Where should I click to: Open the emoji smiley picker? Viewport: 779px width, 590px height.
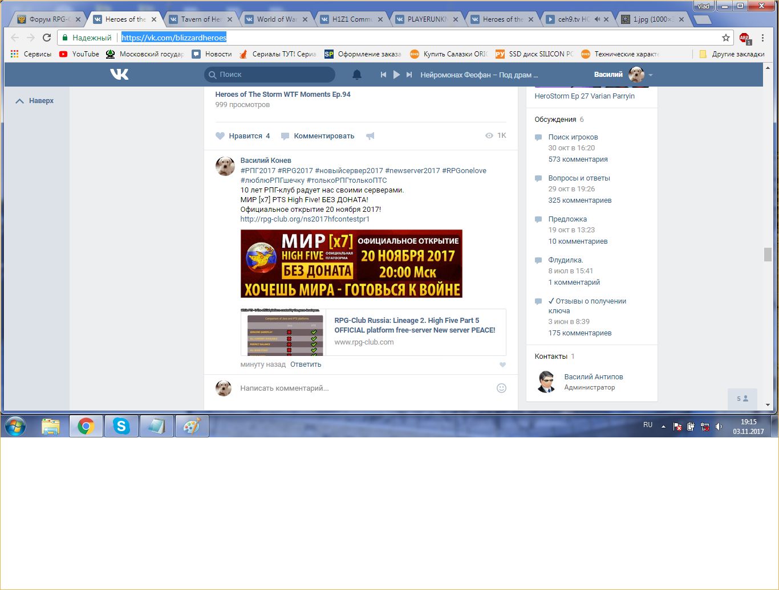pyautogui.click(x=501, y=388)
